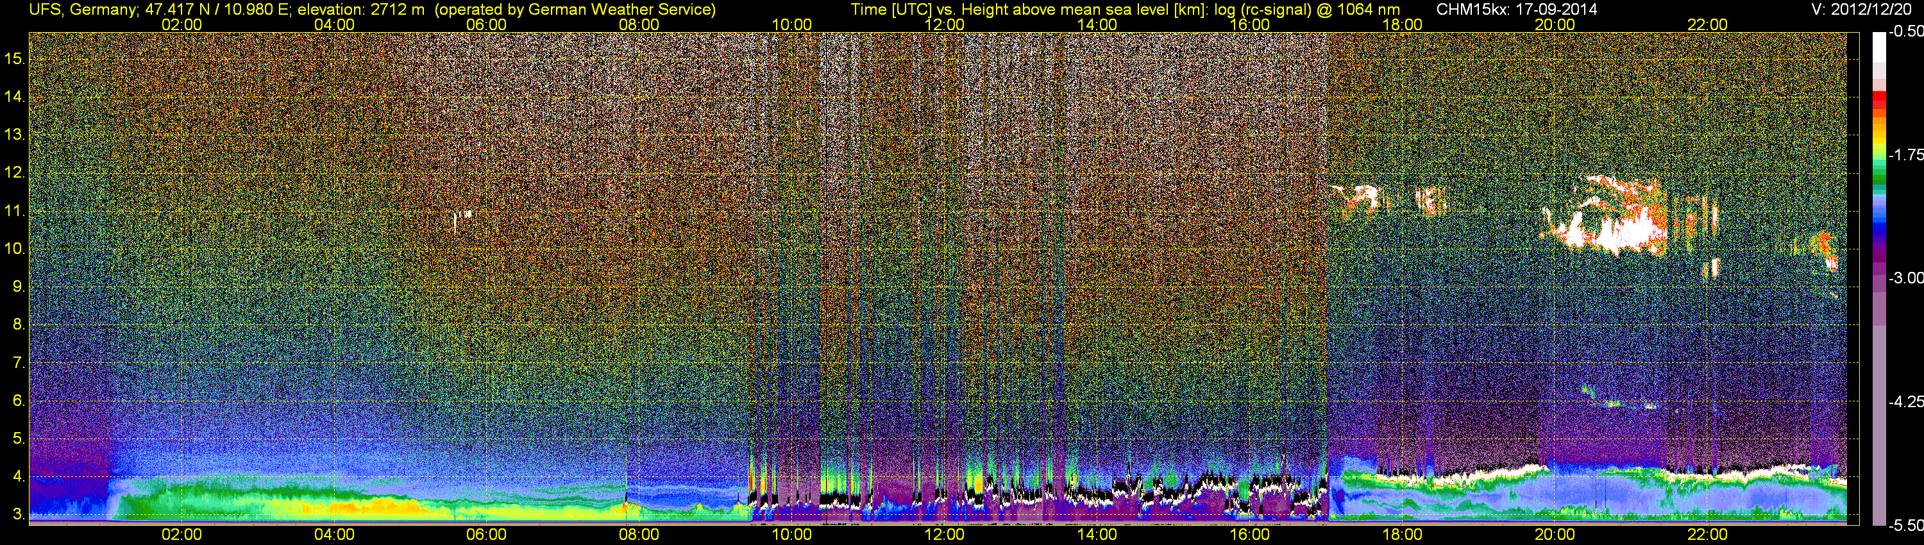Click the 12:00 label on bottom time axis
Image resolution: width=1924 pixels, height=545 pixels.
[944, 535]
